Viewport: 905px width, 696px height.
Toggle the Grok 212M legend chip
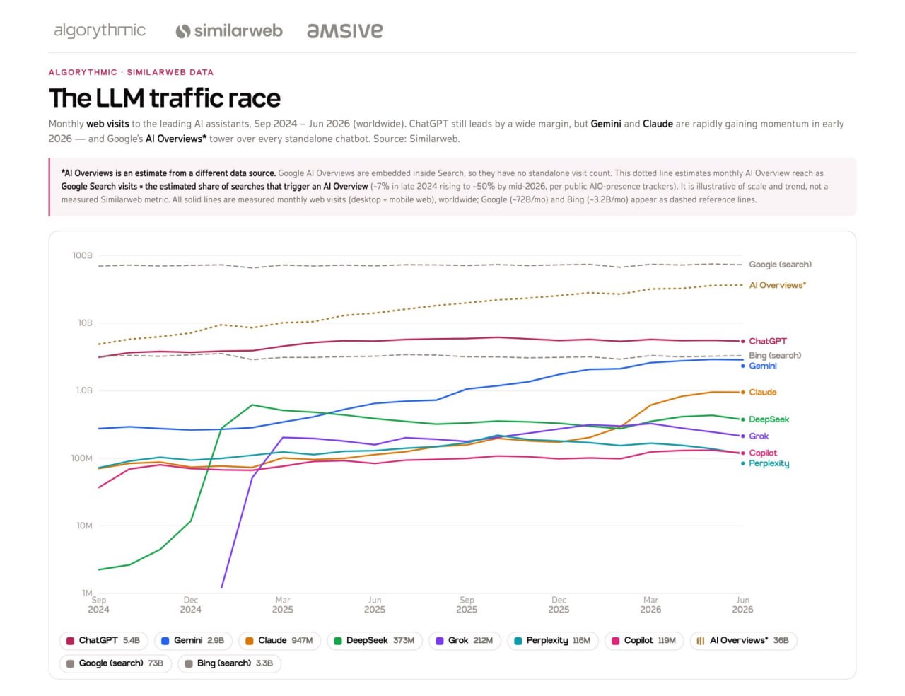click(465, 641)
